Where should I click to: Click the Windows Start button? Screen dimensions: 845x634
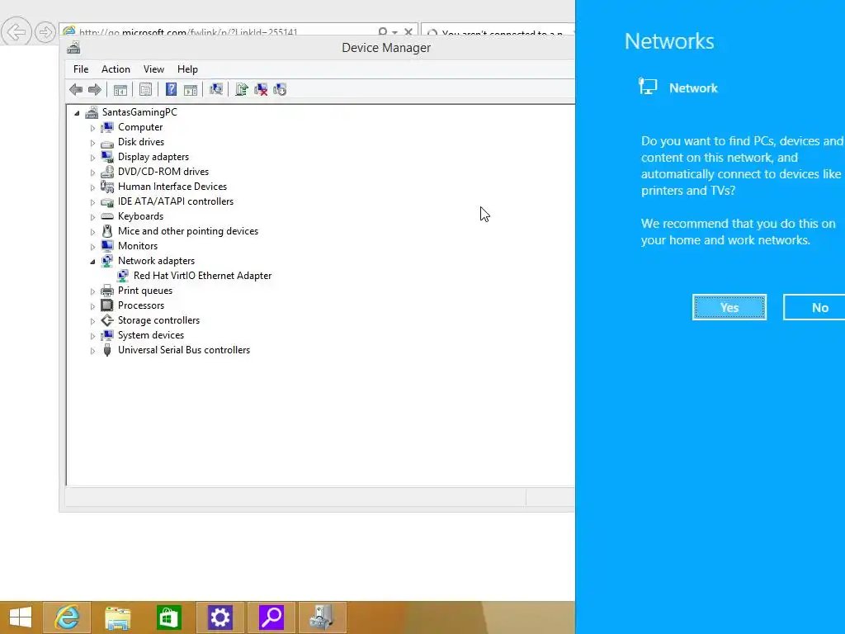tap(20, 617)
